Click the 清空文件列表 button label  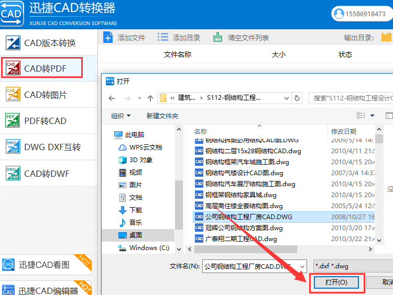(248, 38)
